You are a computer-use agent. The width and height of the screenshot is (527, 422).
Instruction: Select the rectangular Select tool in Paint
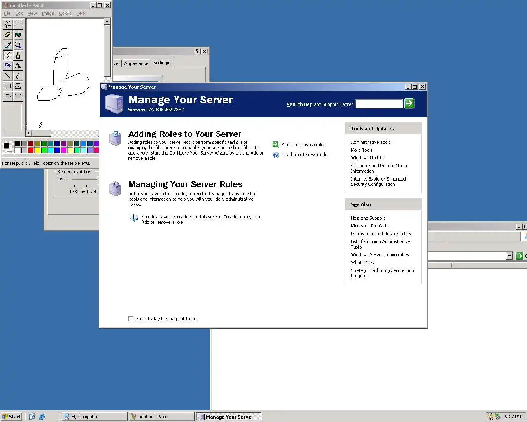(x=18, y=24)
